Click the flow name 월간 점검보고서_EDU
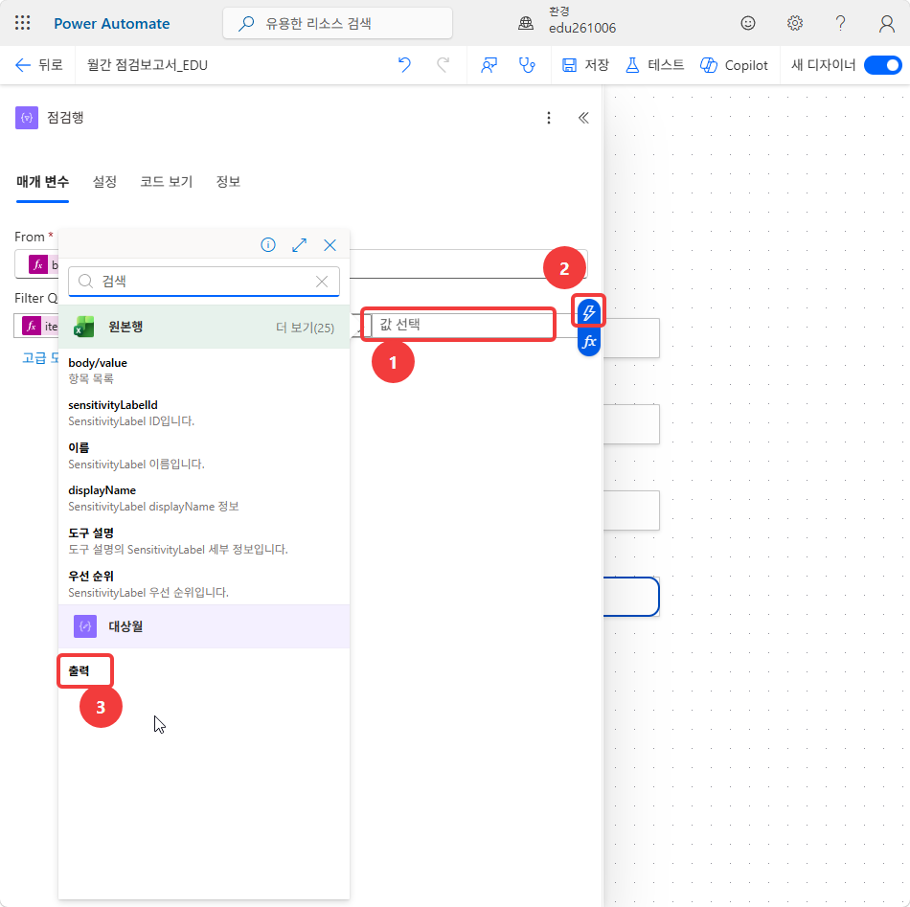This screenshot has height=907, width=910. pos(148,65)
